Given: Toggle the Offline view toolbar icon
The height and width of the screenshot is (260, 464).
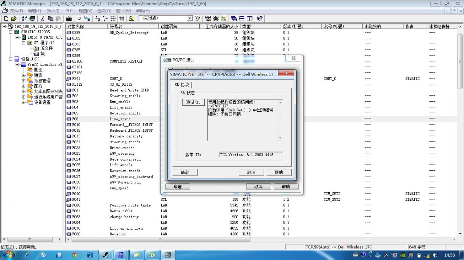Looking at the screenshot, I should [x=79, y=18].
